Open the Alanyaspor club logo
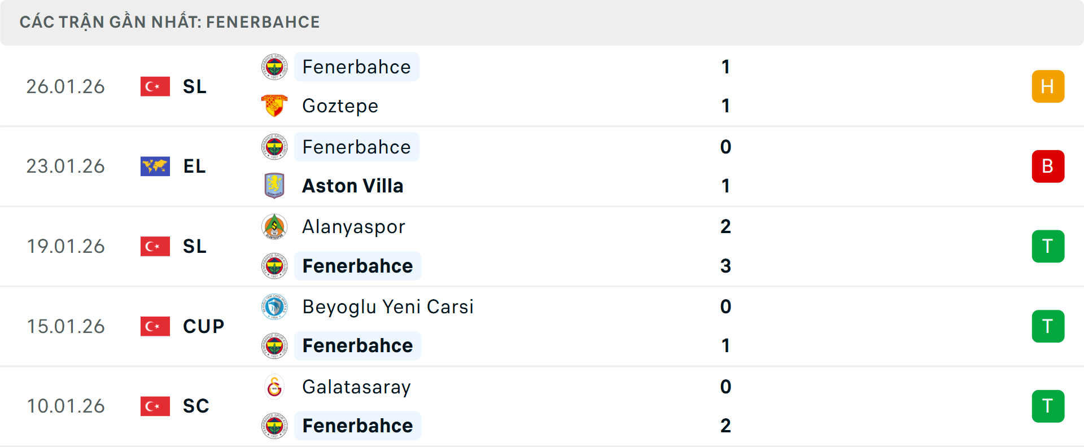Viewport: 1084px width, 447px height. coord(274,227)
